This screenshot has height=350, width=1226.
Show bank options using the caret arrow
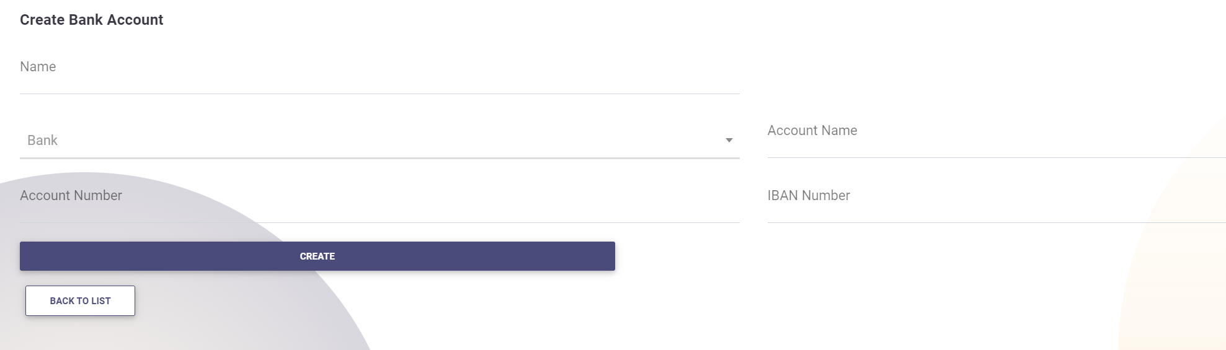click(729, 141)
